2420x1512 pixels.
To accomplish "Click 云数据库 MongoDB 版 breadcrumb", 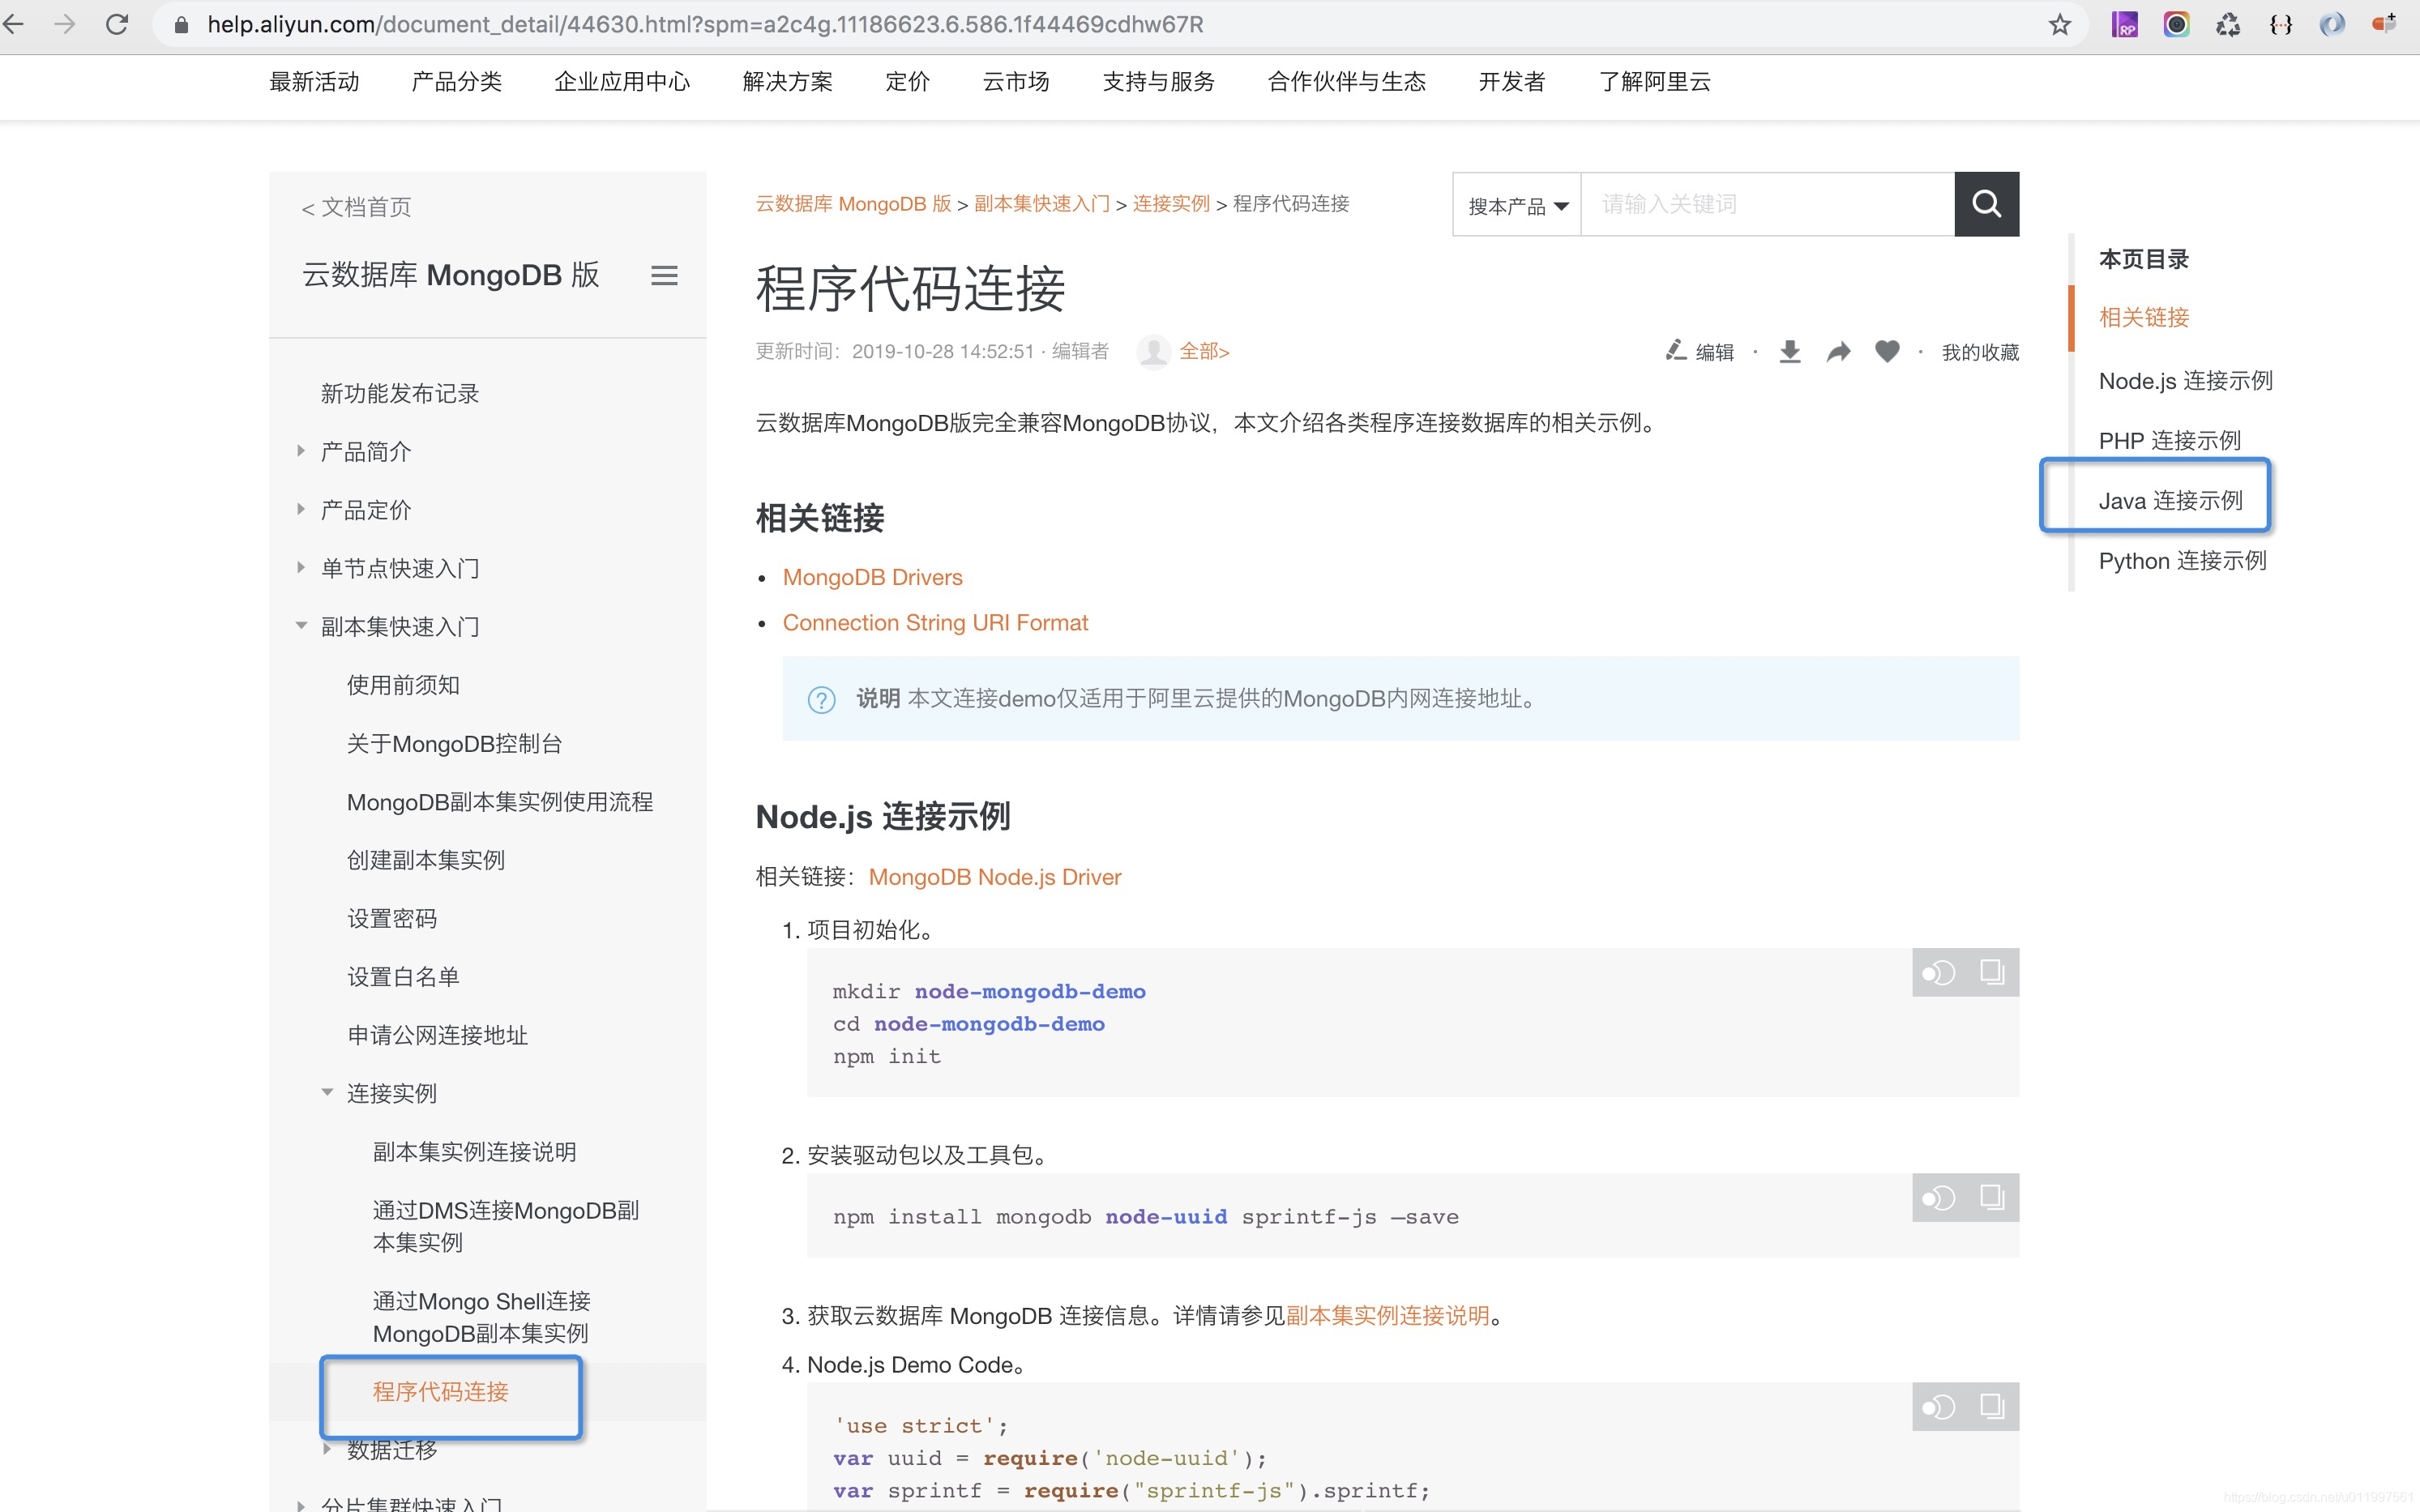I will [x=853, y=204].
